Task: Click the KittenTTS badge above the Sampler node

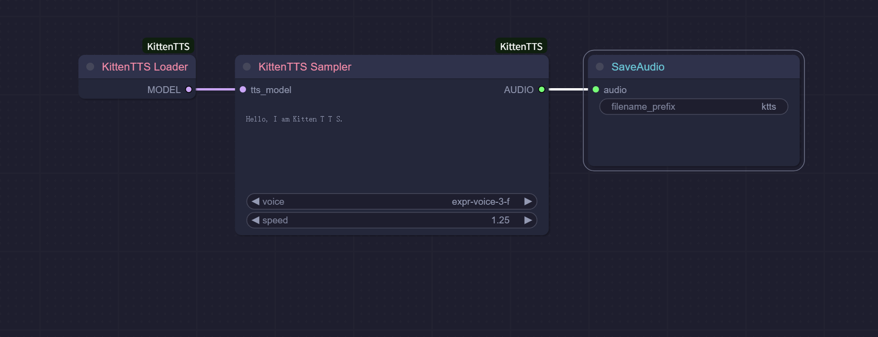Action: pyautogui.click(x=521, y=47)
